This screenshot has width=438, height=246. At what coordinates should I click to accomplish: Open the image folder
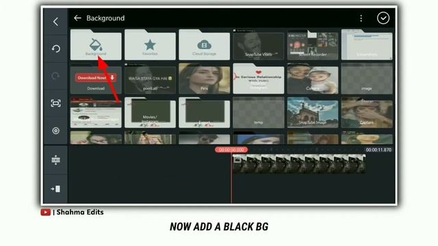click(367, 79)
